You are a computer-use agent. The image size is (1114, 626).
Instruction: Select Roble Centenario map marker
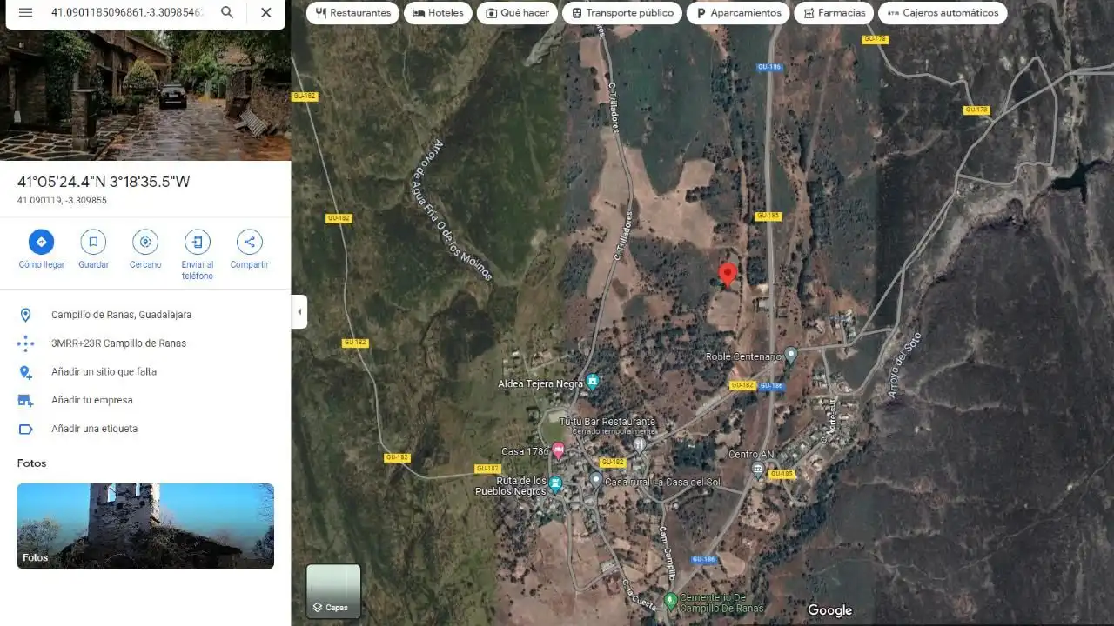coord(790,355)
